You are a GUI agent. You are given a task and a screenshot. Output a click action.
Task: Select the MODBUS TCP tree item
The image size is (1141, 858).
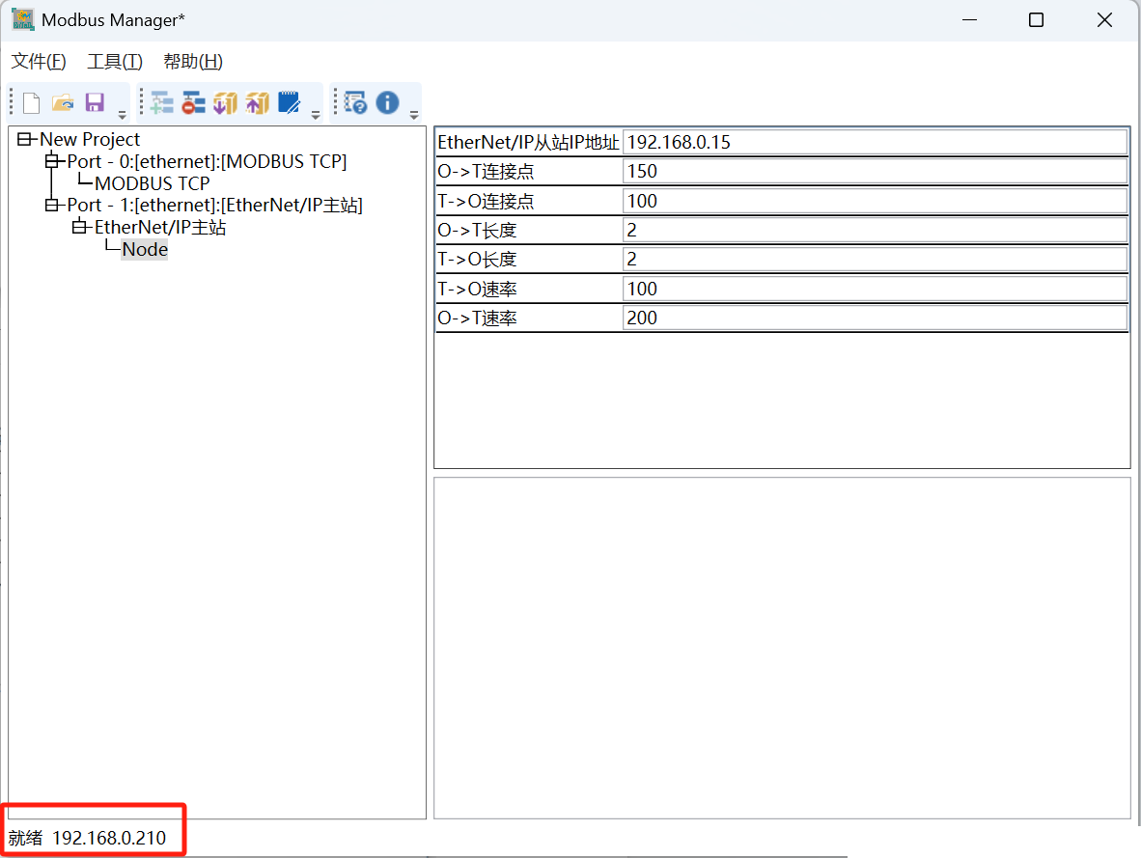coord(153,183)
